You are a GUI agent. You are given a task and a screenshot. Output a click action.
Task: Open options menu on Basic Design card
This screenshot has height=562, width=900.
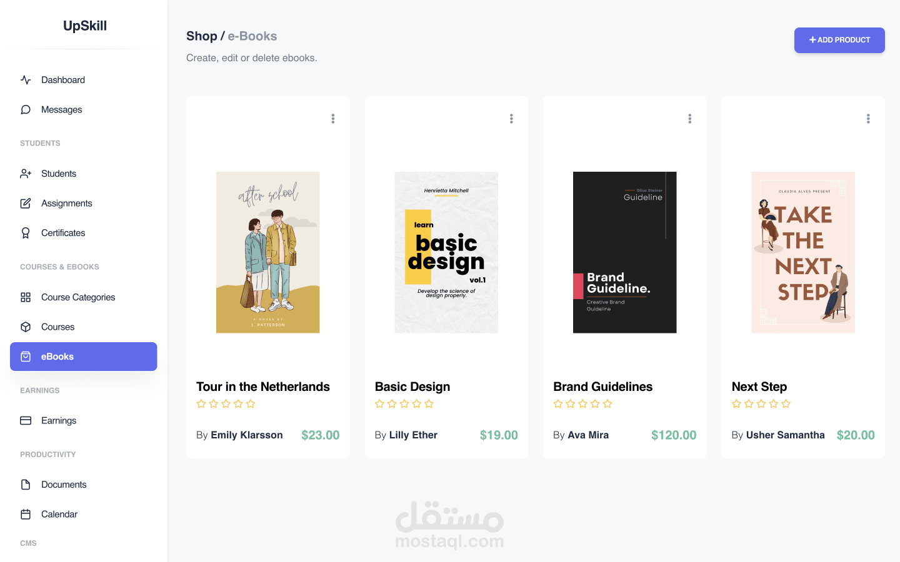click(511, 119)
